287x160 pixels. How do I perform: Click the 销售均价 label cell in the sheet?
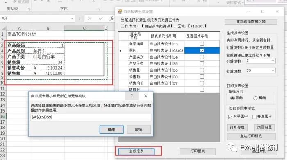[x=19, y=68]
